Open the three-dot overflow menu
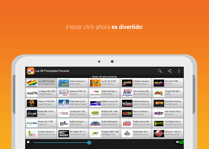 pos(179,71)
